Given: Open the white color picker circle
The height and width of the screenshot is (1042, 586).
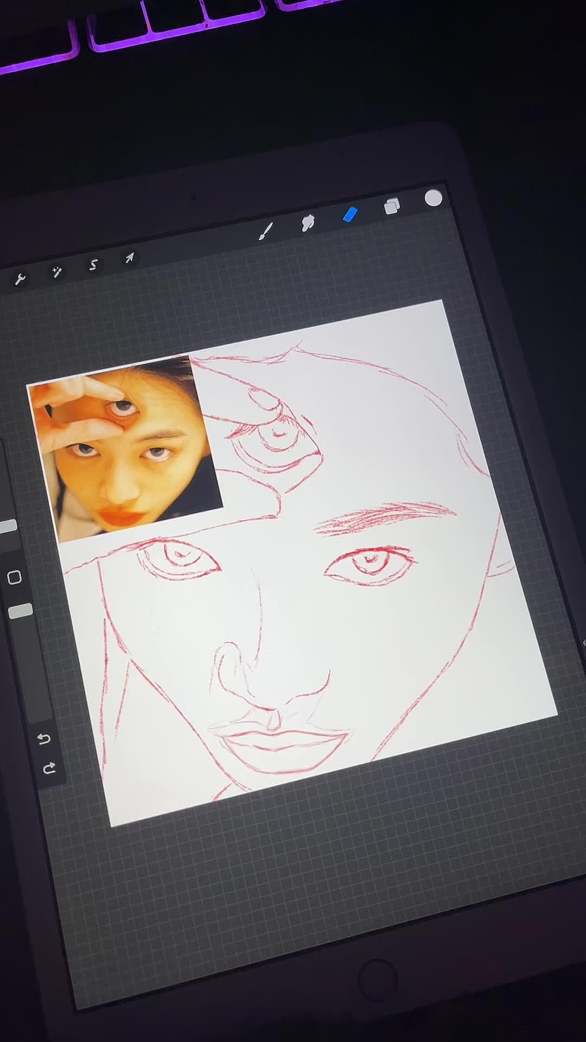Looking at the screenshot, I should (x=433, y=199).
